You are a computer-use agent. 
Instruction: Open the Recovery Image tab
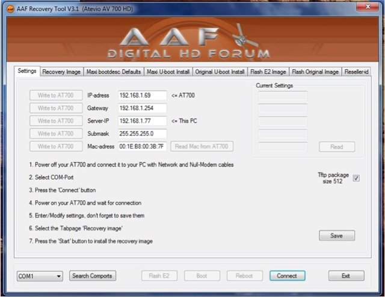[61, 72]
